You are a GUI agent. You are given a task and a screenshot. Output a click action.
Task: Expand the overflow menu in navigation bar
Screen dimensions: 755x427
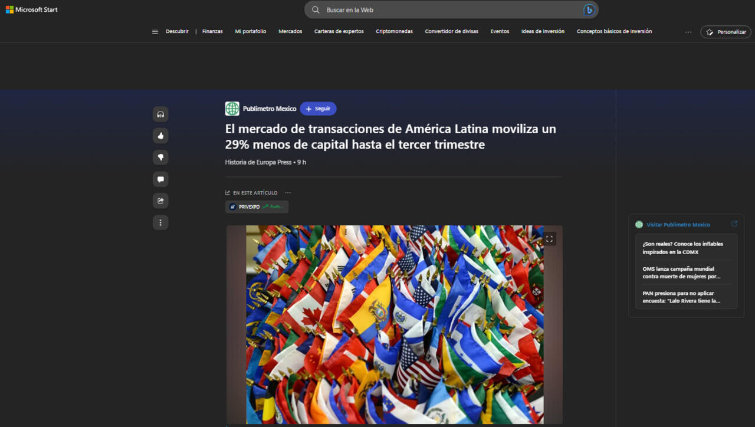pos(688,32)
